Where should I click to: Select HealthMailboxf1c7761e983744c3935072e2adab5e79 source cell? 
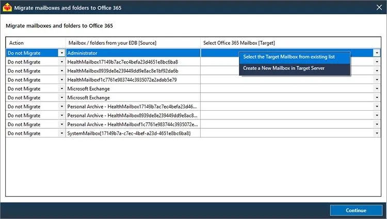[133, 80]
